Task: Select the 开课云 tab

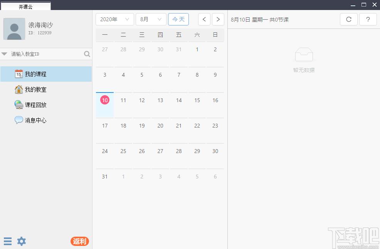Action: 26,6
